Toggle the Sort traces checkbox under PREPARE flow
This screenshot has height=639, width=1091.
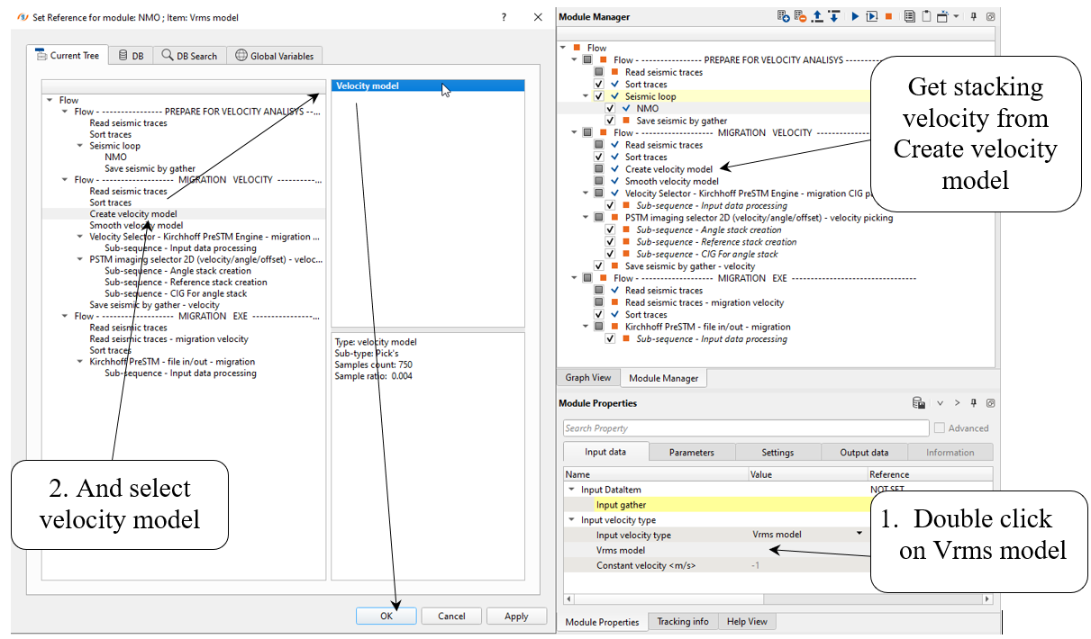(x=600, y=84)
